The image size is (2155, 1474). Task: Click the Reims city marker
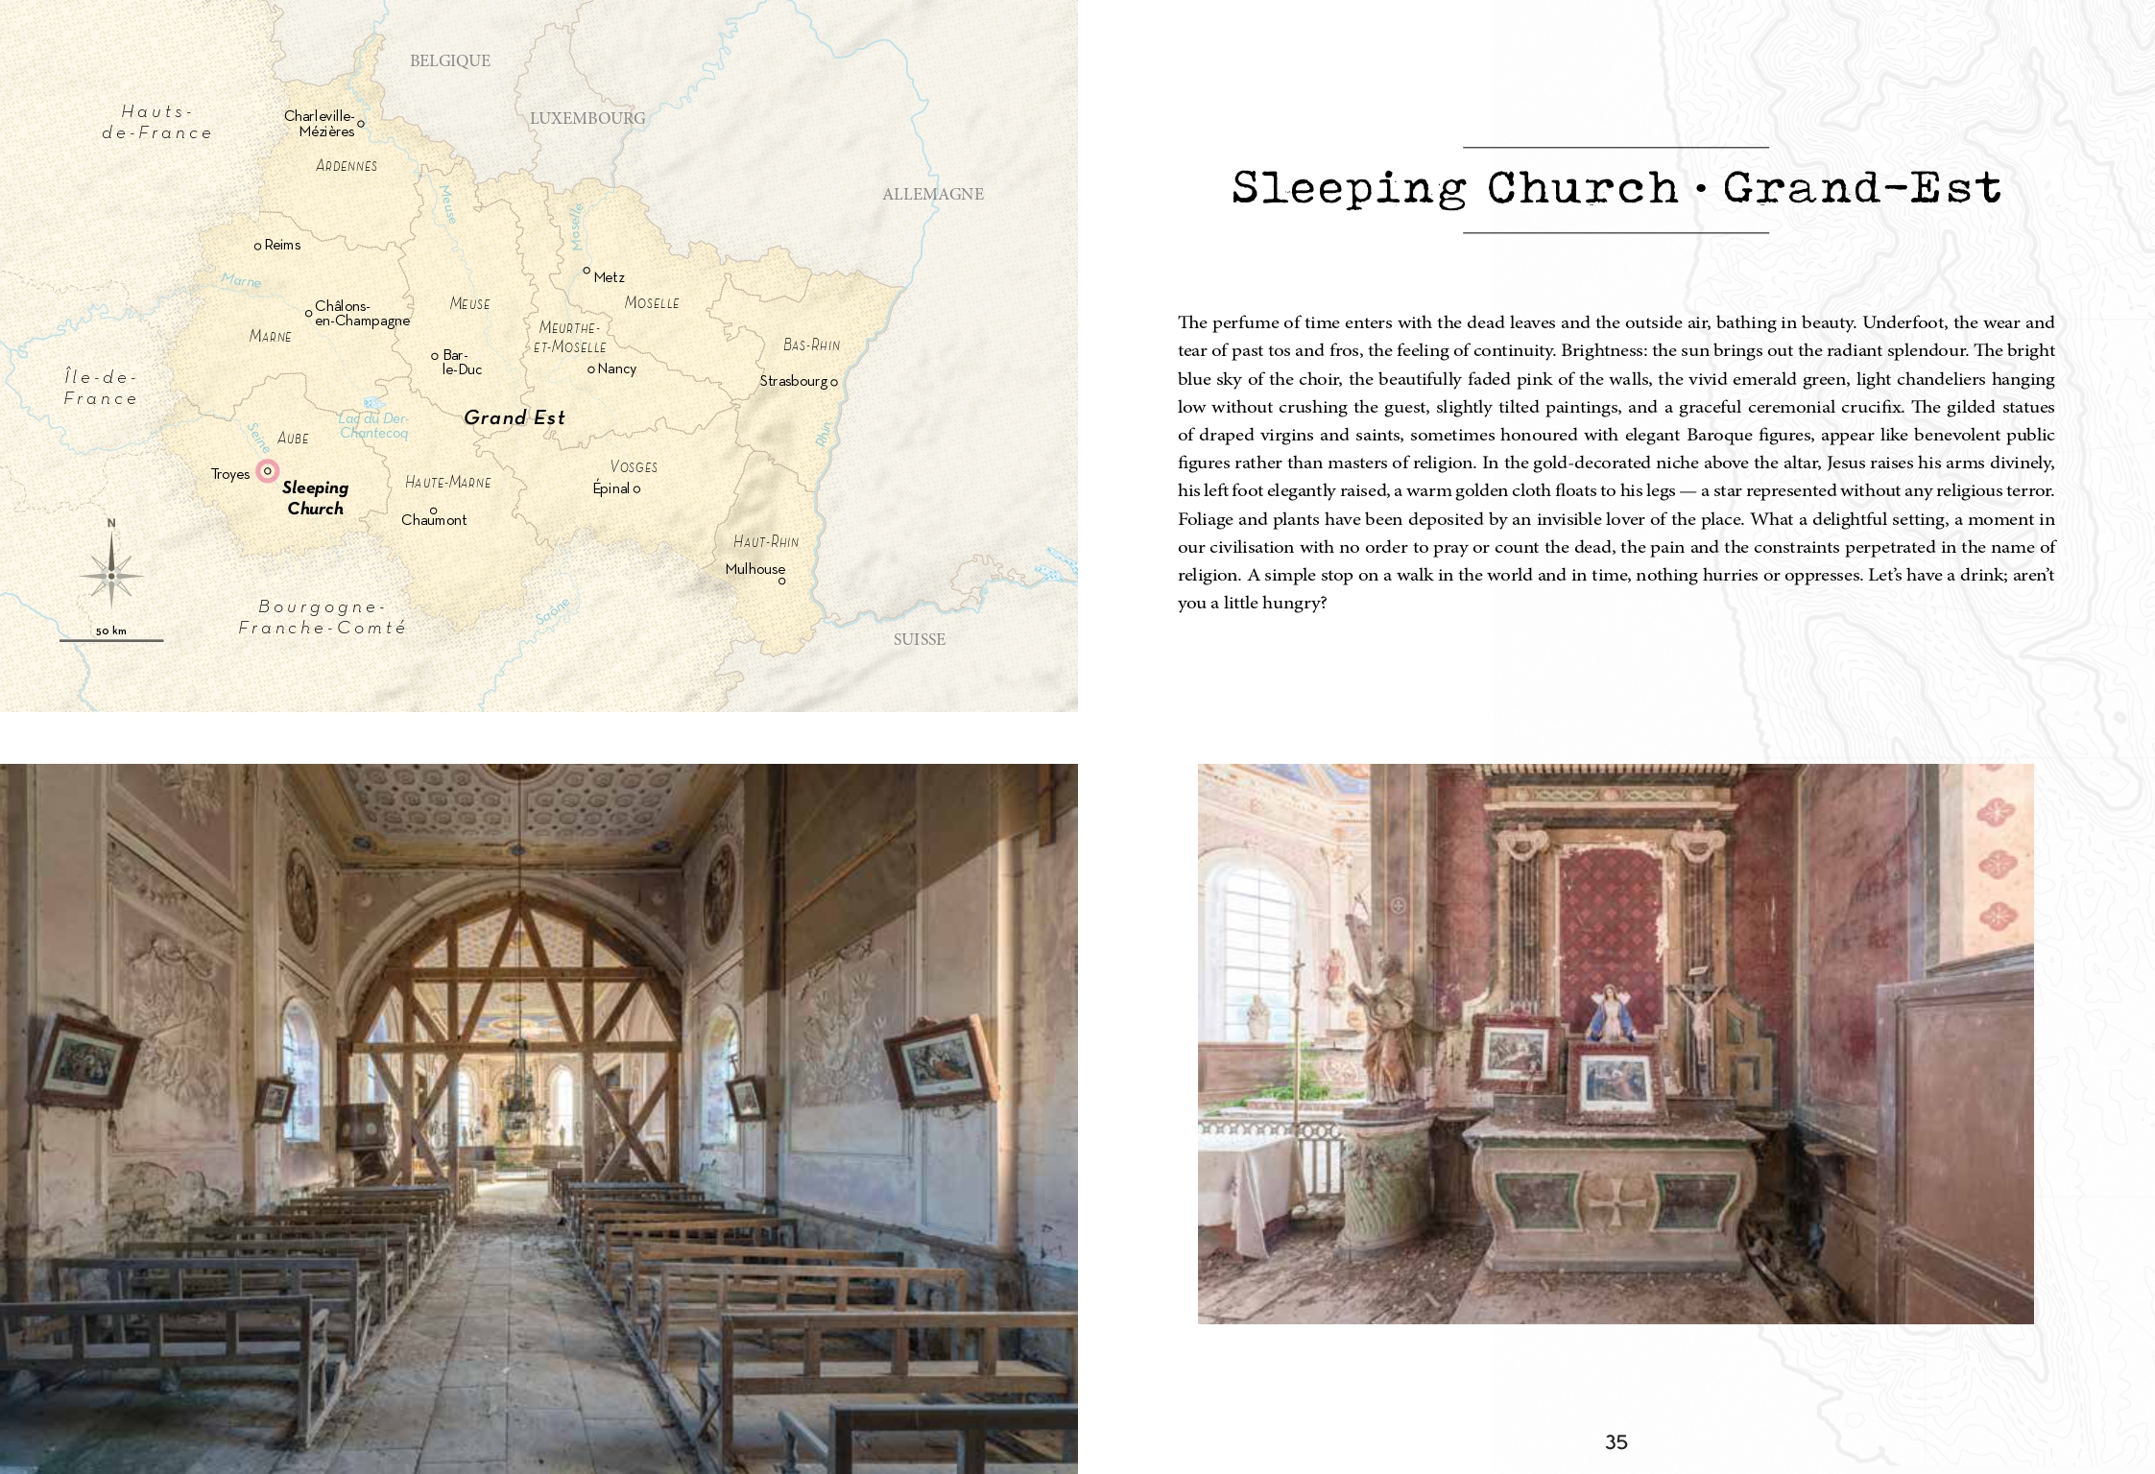point(257,247)
